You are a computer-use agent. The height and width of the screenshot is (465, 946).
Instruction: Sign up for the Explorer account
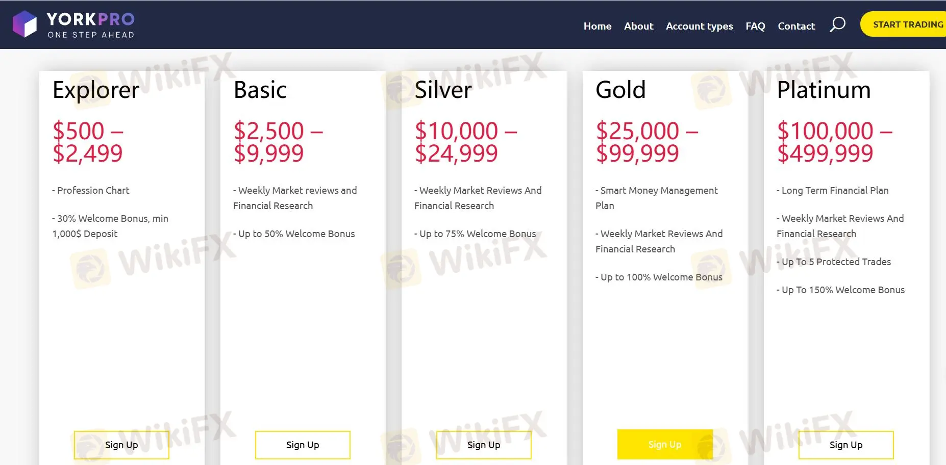pos(121,445)
